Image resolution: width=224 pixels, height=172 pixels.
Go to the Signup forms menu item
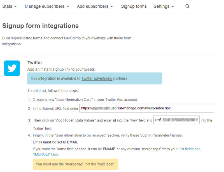[134, 6]
